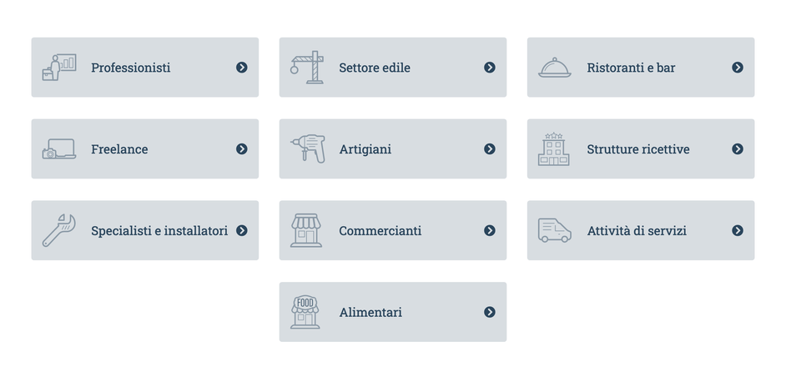Go to Strutture ricettive category
This screenshot has height=367, width=801.
638,149
